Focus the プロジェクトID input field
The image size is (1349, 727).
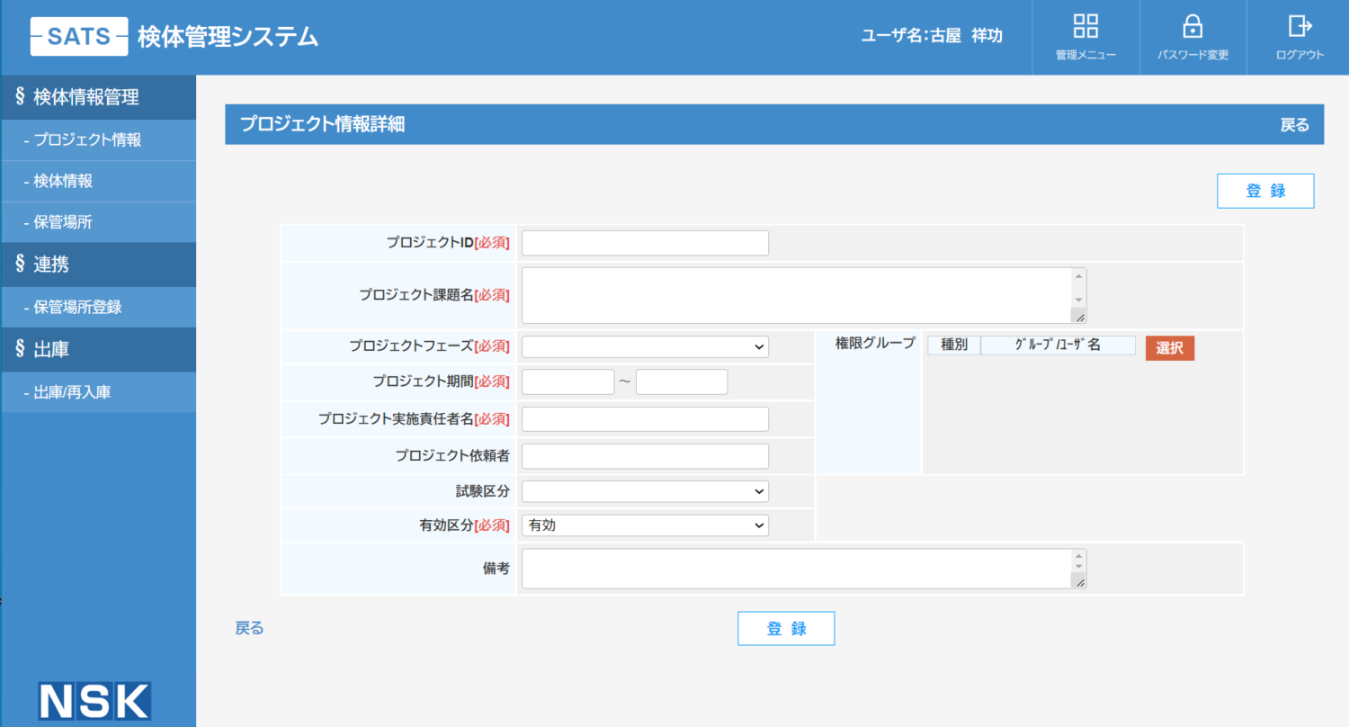[x=645, y=243]
